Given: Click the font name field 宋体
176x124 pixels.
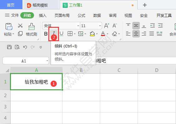Looking at the screenshot, I should (x=61, y=26).
